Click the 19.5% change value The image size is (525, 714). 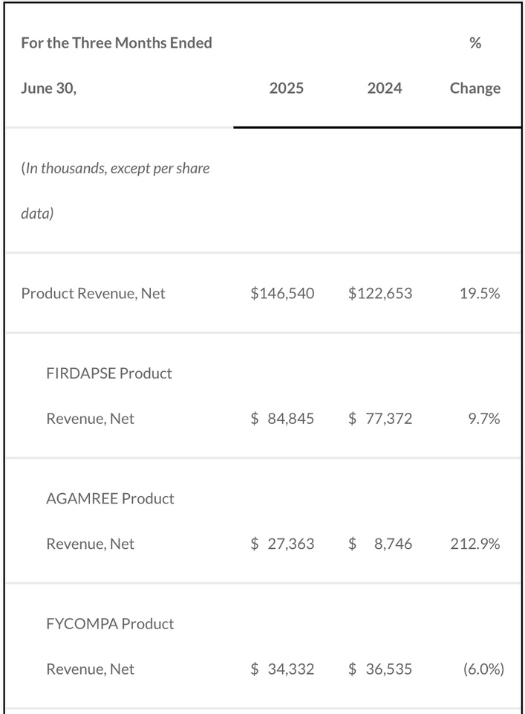coord(480,293)
